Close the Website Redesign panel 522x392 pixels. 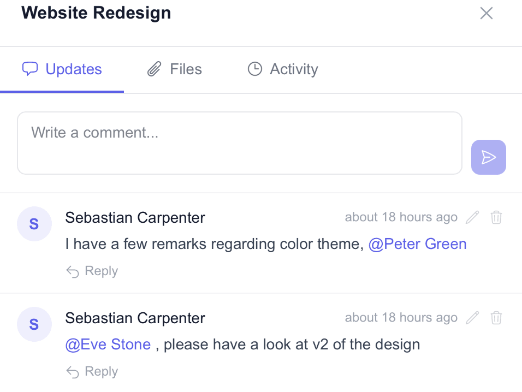click(486, 13)
